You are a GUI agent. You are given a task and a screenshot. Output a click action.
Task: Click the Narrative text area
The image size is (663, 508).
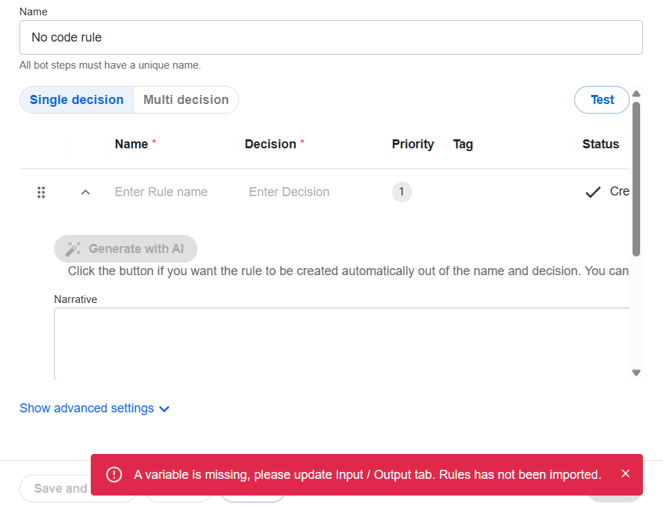342,344
